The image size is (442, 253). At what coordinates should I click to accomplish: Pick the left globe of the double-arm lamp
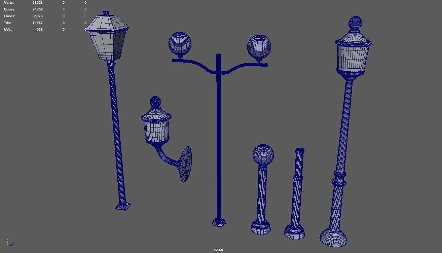click(x=180, y=43)
